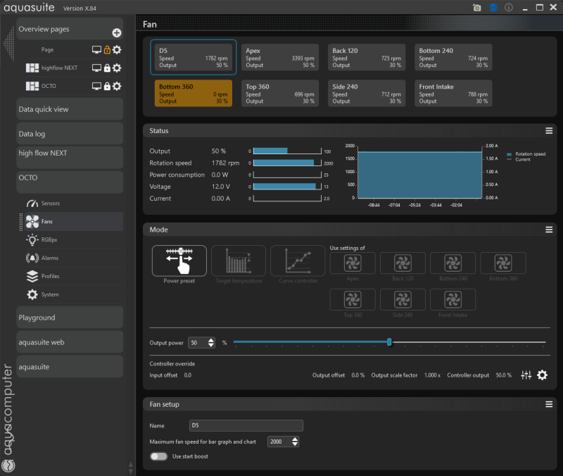Viewport: 563px width, 476px height.
Task: Open the Sensors section in sidebar
Action: click(x=51, y=203)
